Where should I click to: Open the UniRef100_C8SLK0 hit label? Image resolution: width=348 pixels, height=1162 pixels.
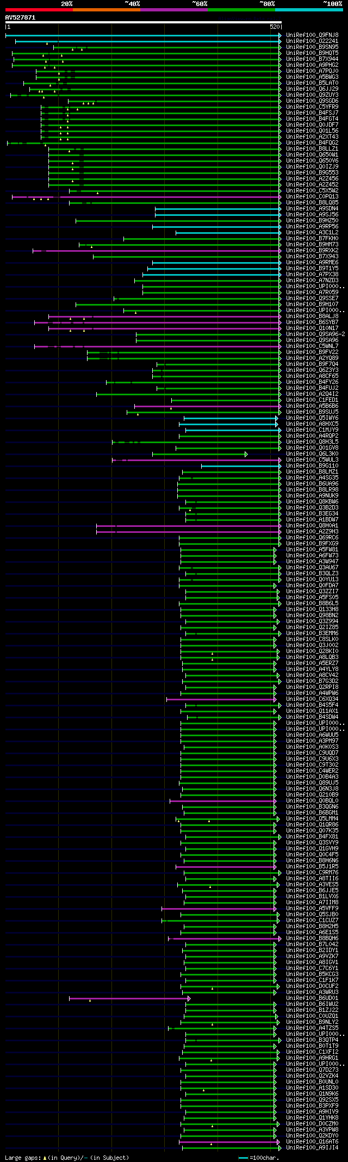click(x=312, y=639)
